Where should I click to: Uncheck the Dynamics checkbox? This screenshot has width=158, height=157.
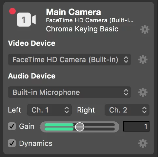point(12,143)
